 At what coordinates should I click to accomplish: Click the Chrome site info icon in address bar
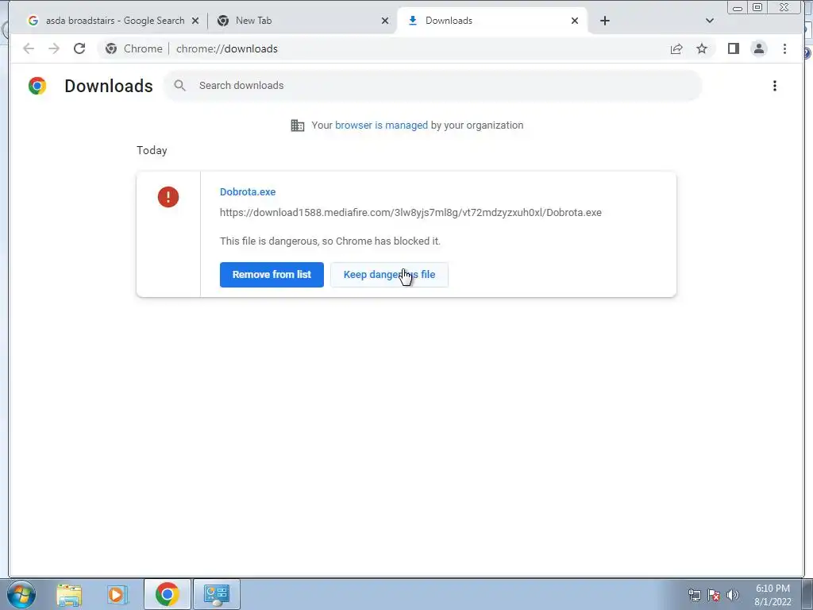[x=111, y=48]
